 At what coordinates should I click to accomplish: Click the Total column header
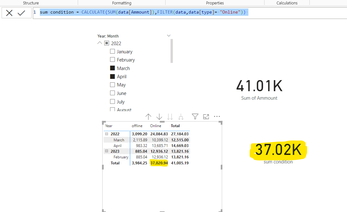[175, 126]
